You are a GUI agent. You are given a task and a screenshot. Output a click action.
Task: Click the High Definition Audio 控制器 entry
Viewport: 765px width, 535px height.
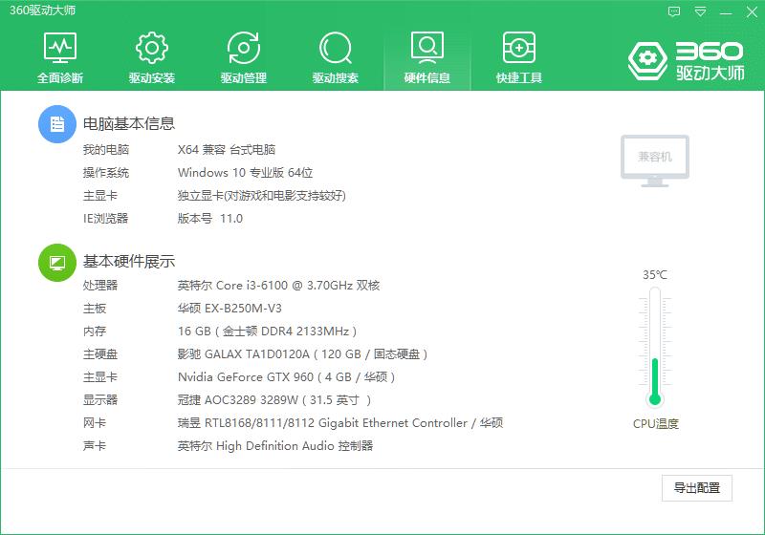click(275, 446)
